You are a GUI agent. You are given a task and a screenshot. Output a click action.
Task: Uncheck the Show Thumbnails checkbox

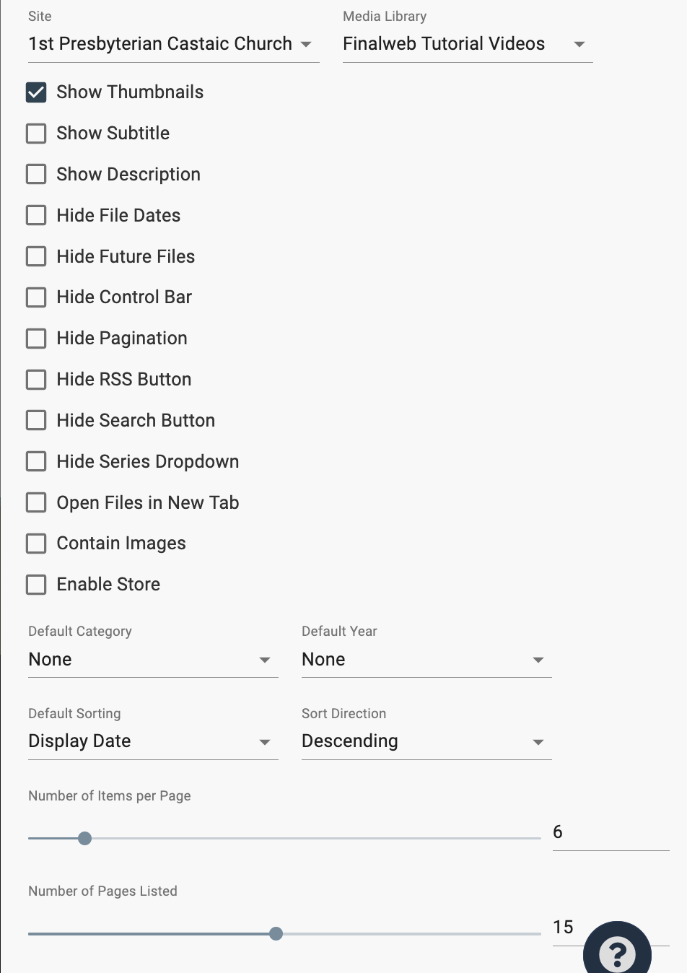coord(36,92)
